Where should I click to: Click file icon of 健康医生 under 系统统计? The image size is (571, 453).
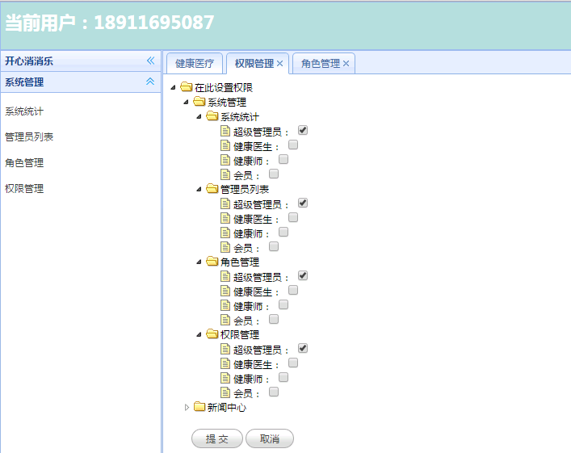(x=225, y=145)
